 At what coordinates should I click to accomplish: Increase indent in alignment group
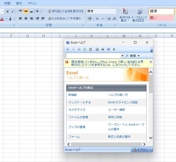(43, 19)
